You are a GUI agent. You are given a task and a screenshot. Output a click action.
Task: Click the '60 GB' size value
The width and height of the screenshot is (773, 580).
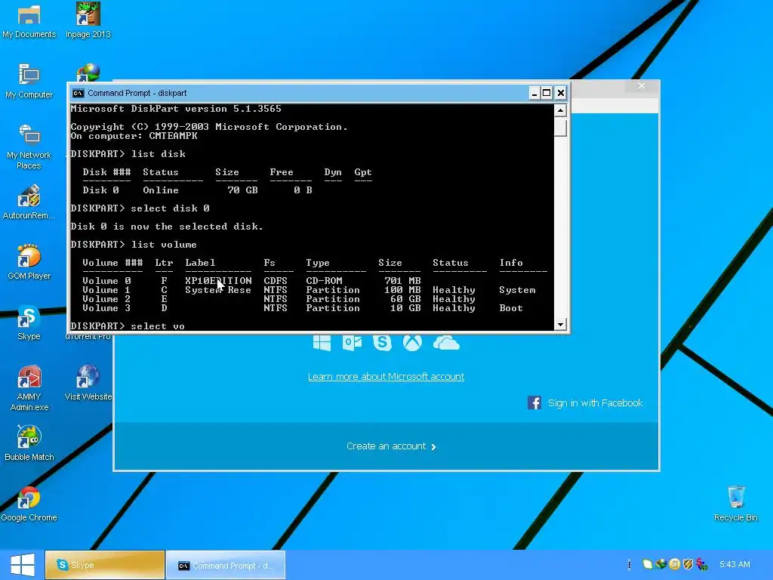click(x=405, y=299)
